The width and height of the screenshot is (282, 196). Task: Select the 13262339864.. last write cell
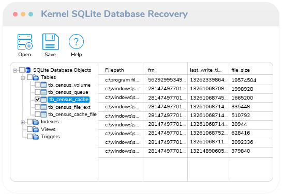208,80
